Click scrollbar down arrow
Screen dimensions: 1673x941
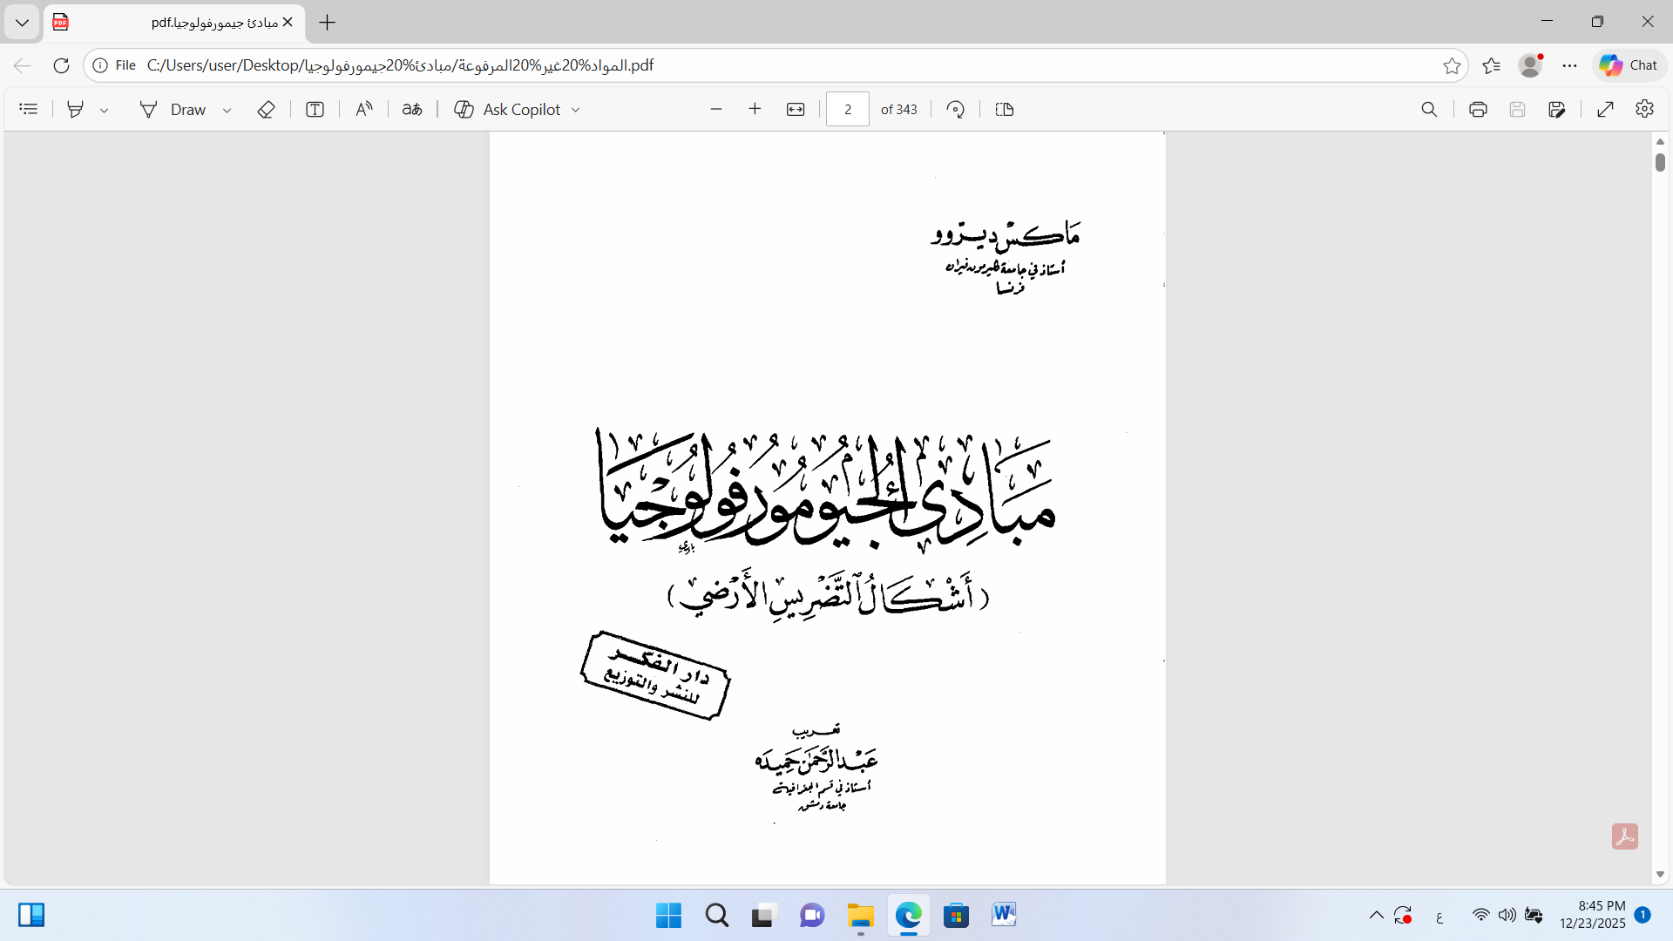coord(1660,874)
